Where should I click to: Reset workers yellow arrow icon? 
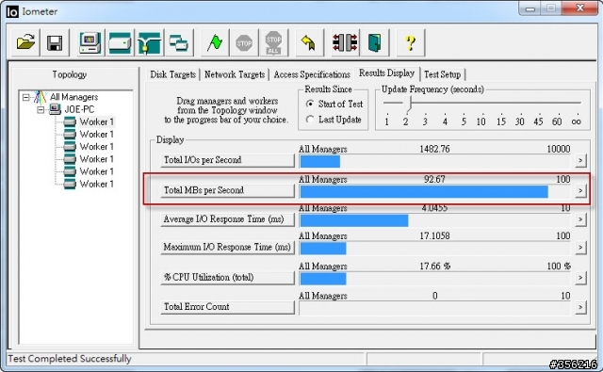pyautogui.click(x=309, y=42)
